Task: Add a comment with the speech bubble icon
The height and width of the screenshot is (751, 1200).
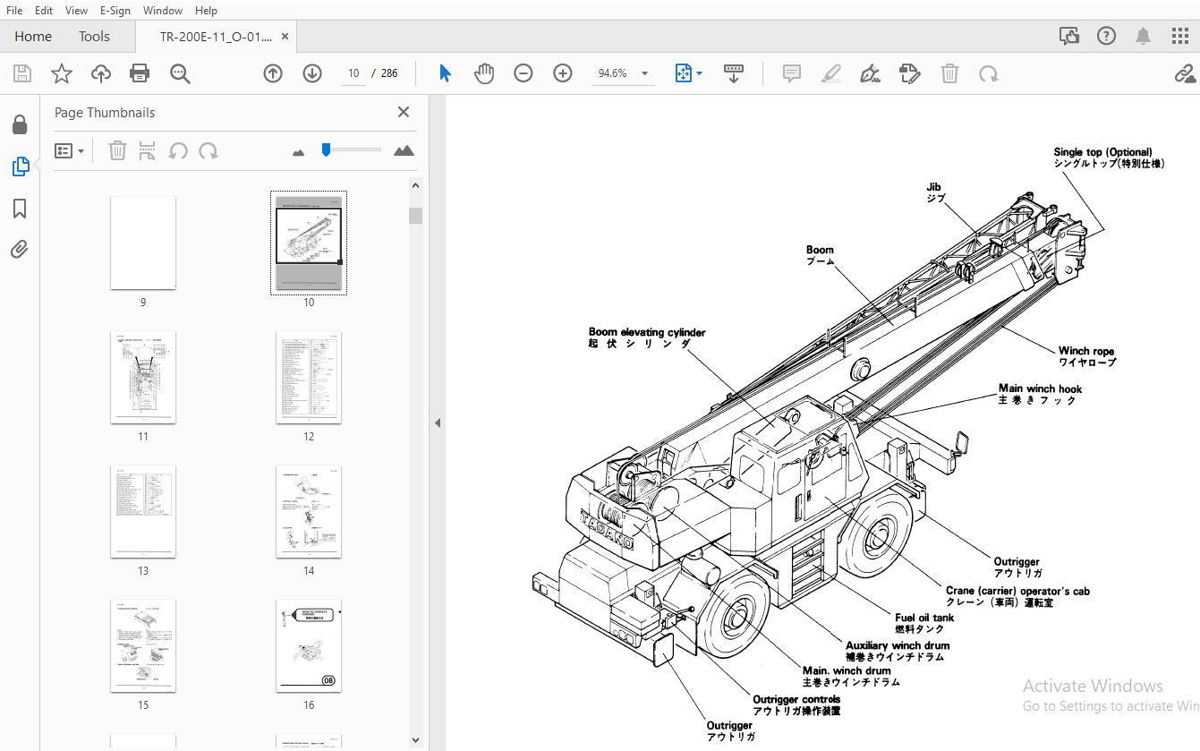Action: coord(792,73)
